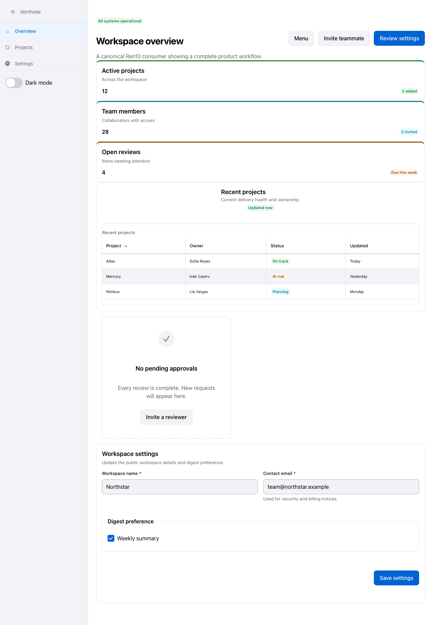Focus the Contact email input field

pyautogui.click(x=341, y=487)
